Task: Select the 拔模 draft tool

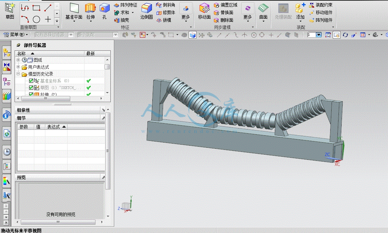Action: click(x=164, y=20)
